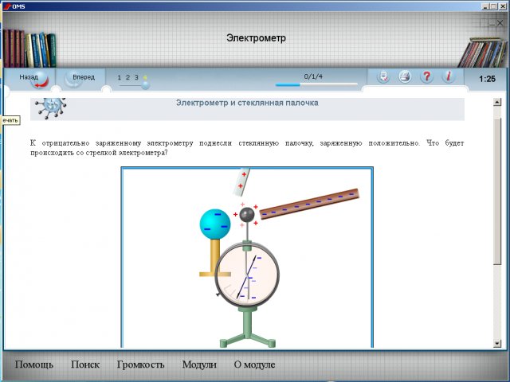
Task: Open info with the red i icon
Action: 448,77
